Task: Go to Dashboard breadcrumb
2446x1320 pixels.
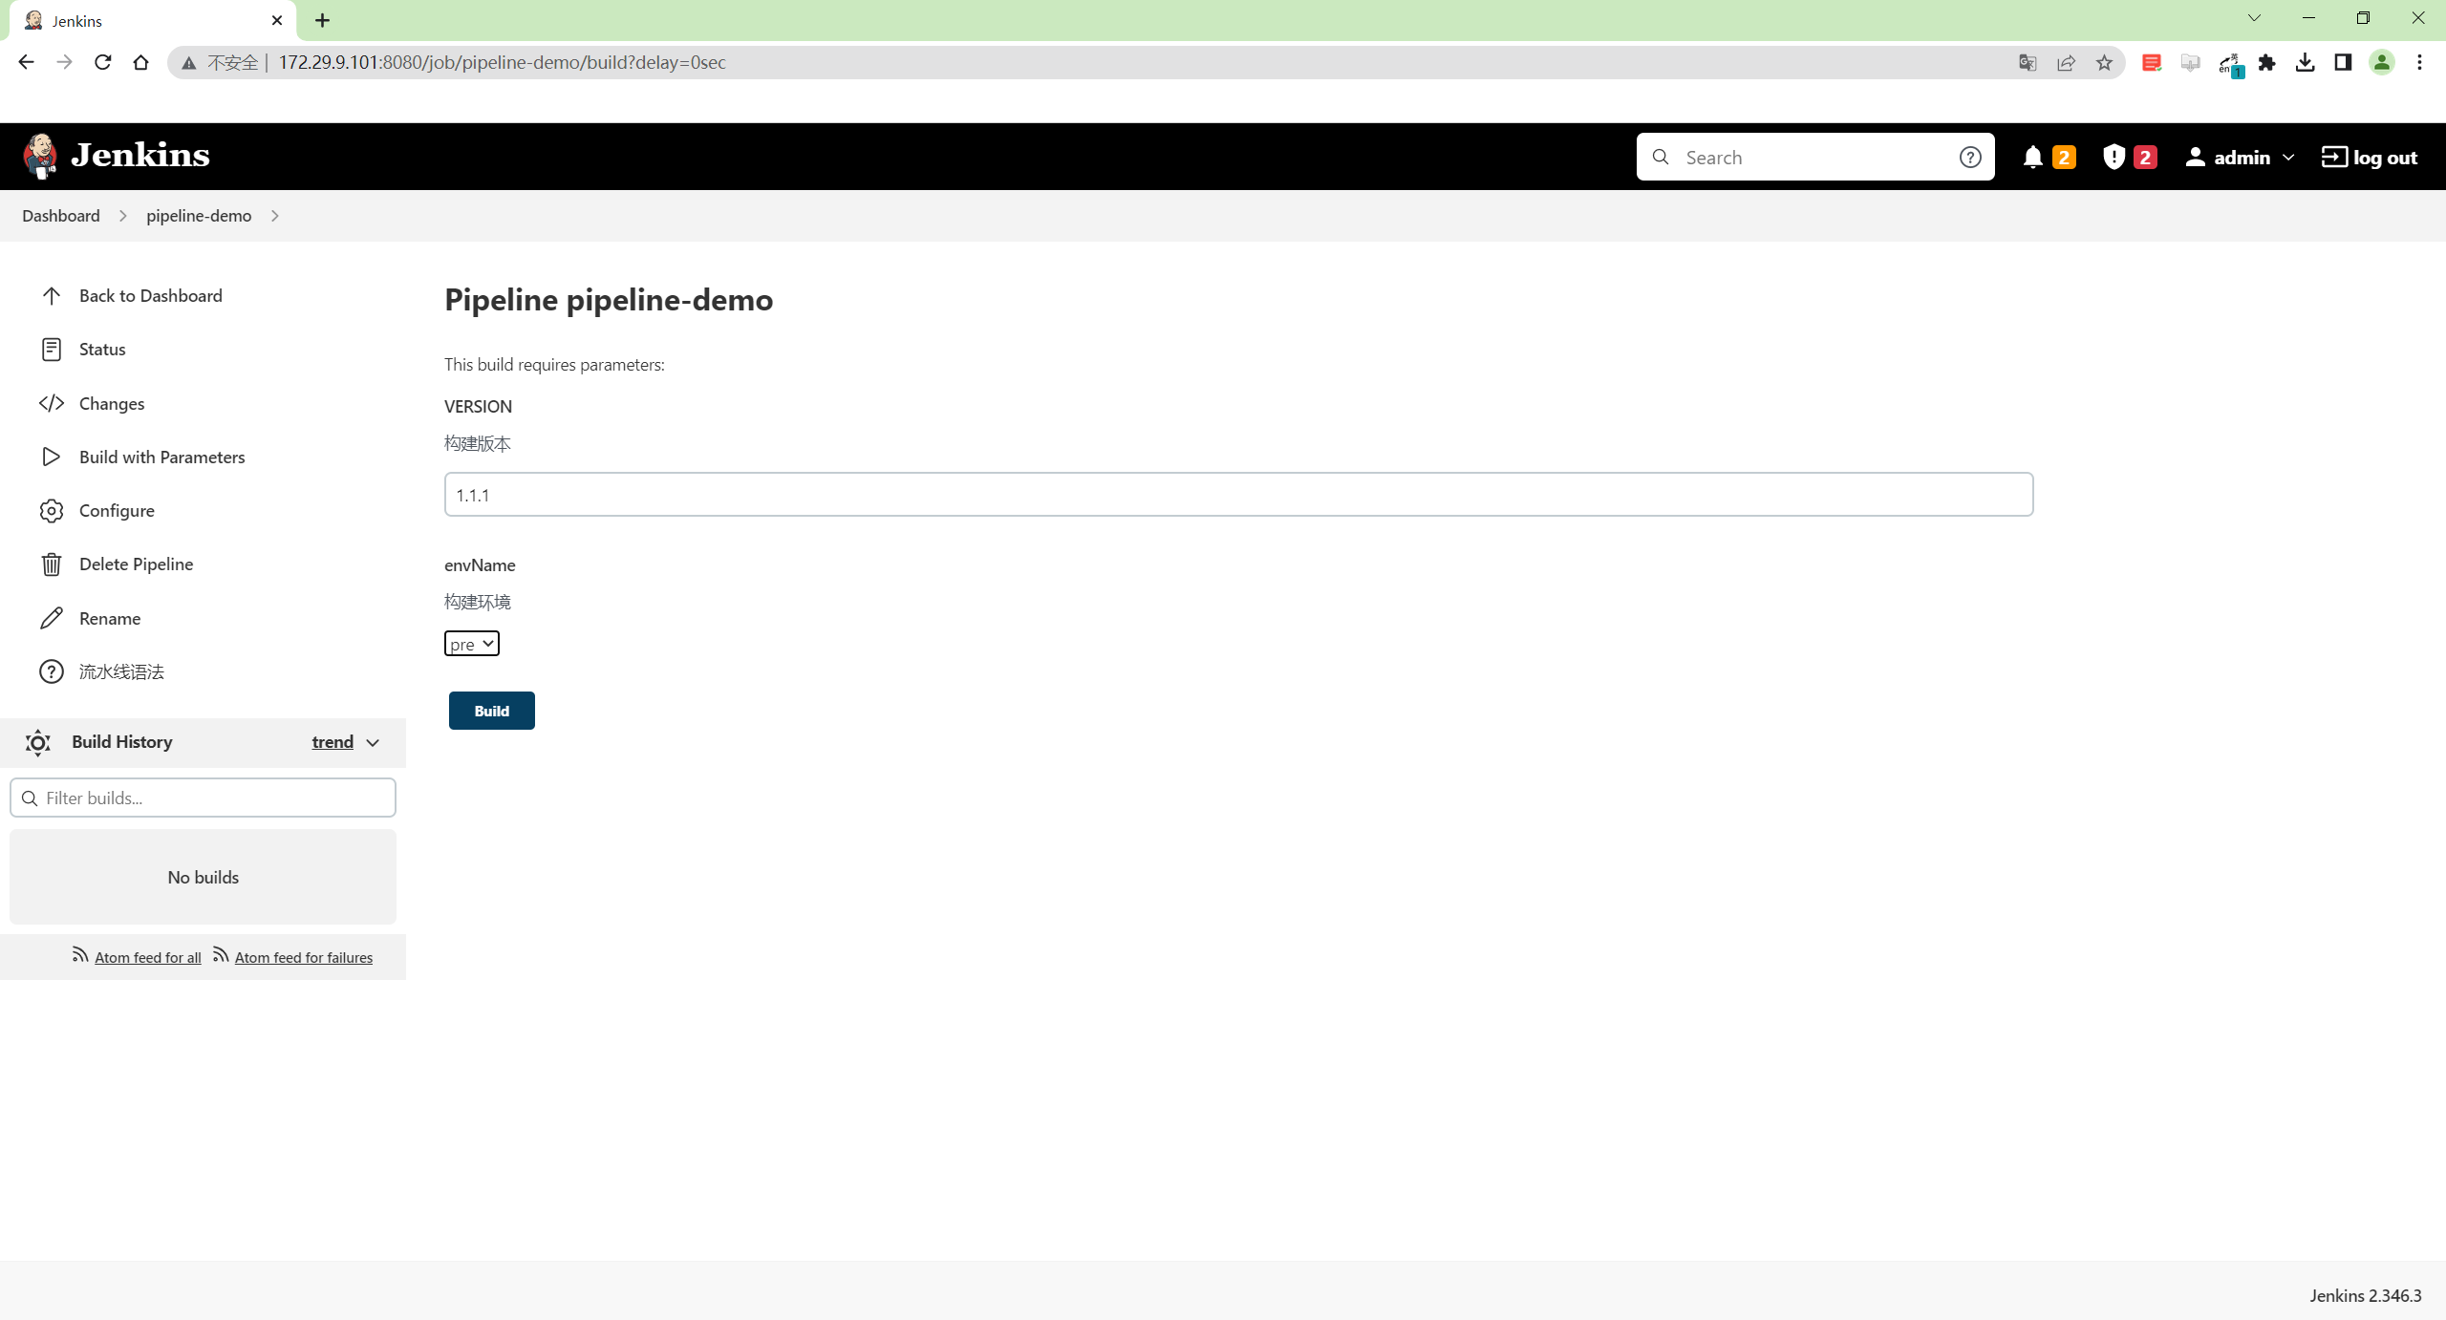Action: (61, 216)
